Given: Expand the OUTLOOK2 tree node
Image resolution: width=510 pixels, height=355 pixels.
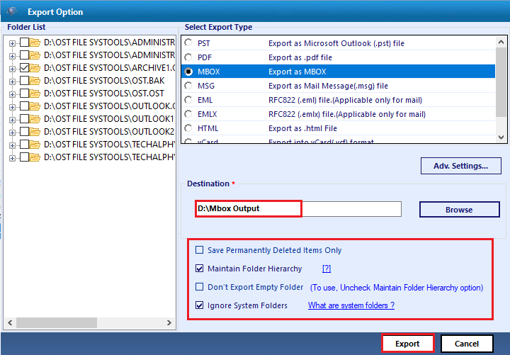Looking at the screenshot, I should pyautogui.click(x=12, y=133).
